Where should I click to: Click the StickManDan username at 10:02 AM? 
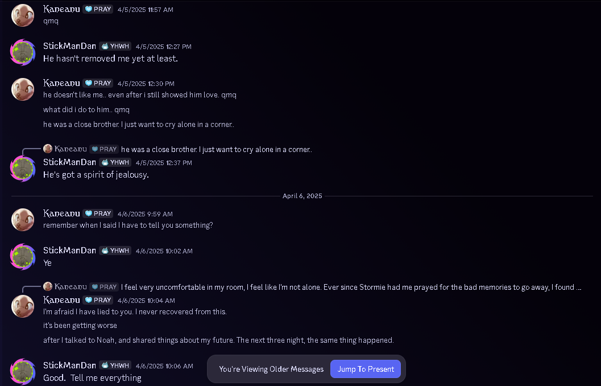[69, 251]
